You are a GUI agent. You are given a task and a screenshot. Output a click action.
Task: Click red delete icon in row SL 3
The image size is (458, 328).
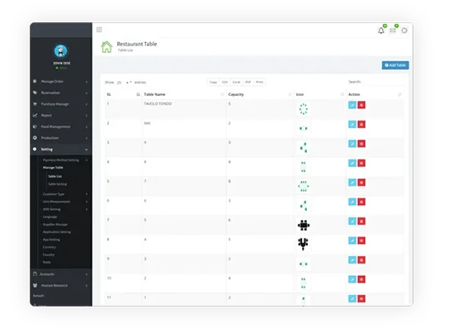pyautogui.click(x=361, y=144)
